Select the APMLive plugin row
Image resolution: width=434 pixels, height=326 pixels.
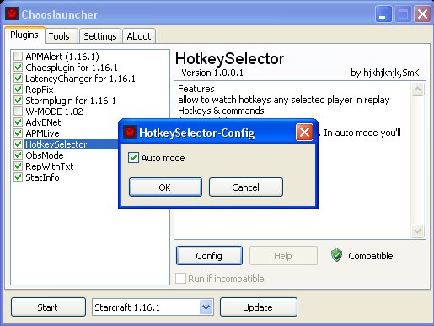(x=42, y=133)
